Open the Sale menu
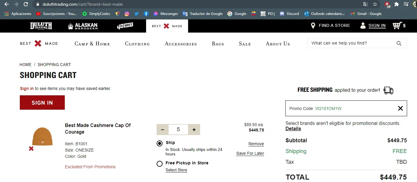Screen dimensions: 417x182 [x=245, y=44]
